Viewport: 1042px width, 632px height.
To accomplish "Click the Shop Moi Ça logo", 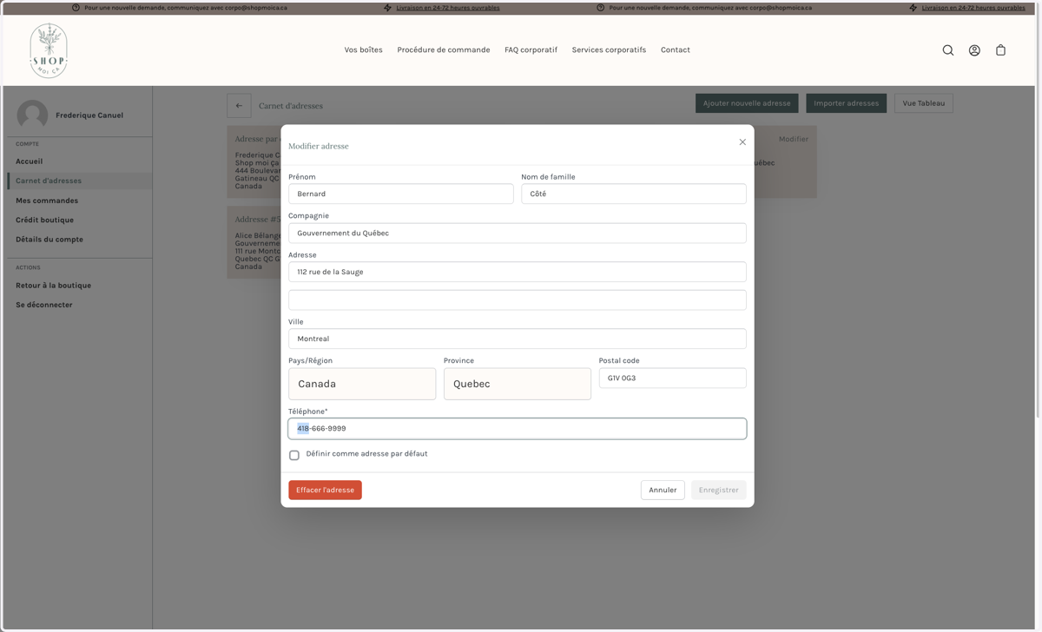I will click(49, 51).
